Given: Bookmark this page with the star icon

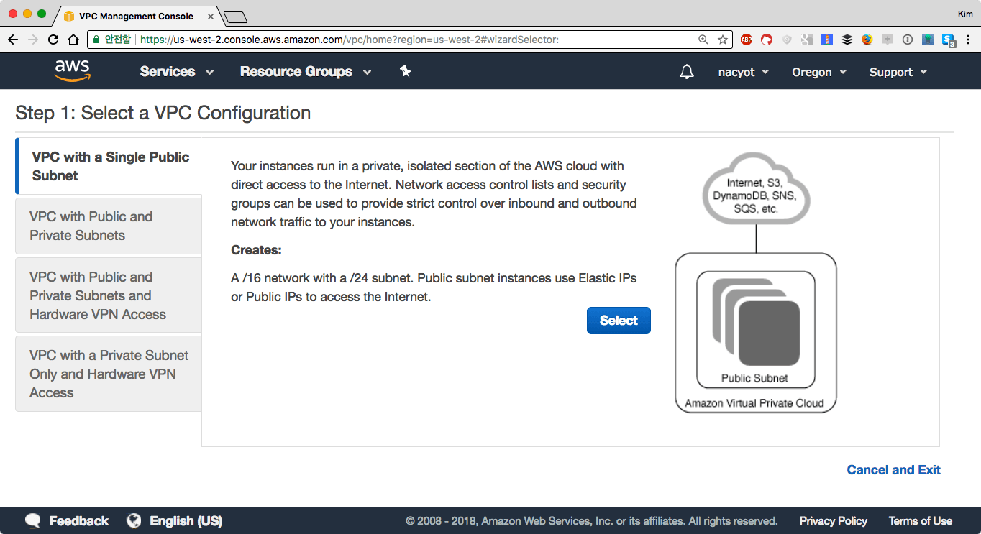Looking at the screenshot, I should pyautogui.click(x=722, y=40).
